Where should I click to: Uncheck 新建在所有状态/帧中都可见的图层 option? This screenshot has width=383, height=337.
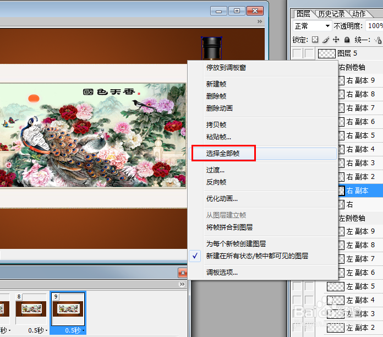tap(263, 256)
